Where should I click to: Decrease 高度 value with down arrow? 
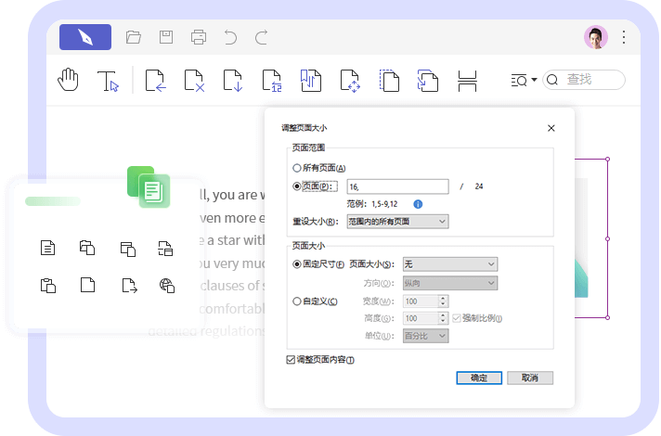(443, 321)
